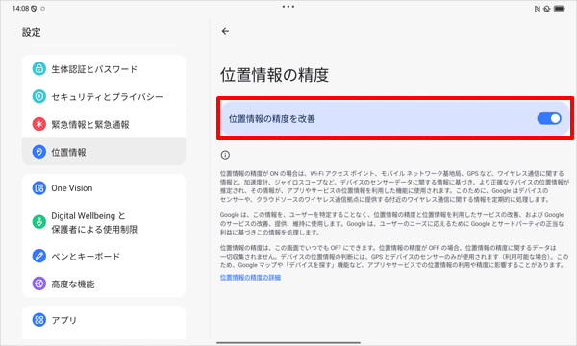The height and width of the screenshot is (346, 577).
Task: Open Digital Wellbeing と保護者による使用制限
Action: 104,222
